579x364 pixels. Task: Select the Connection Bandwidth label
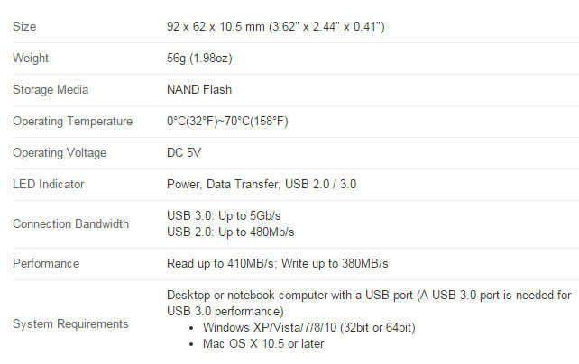point(71,223)
